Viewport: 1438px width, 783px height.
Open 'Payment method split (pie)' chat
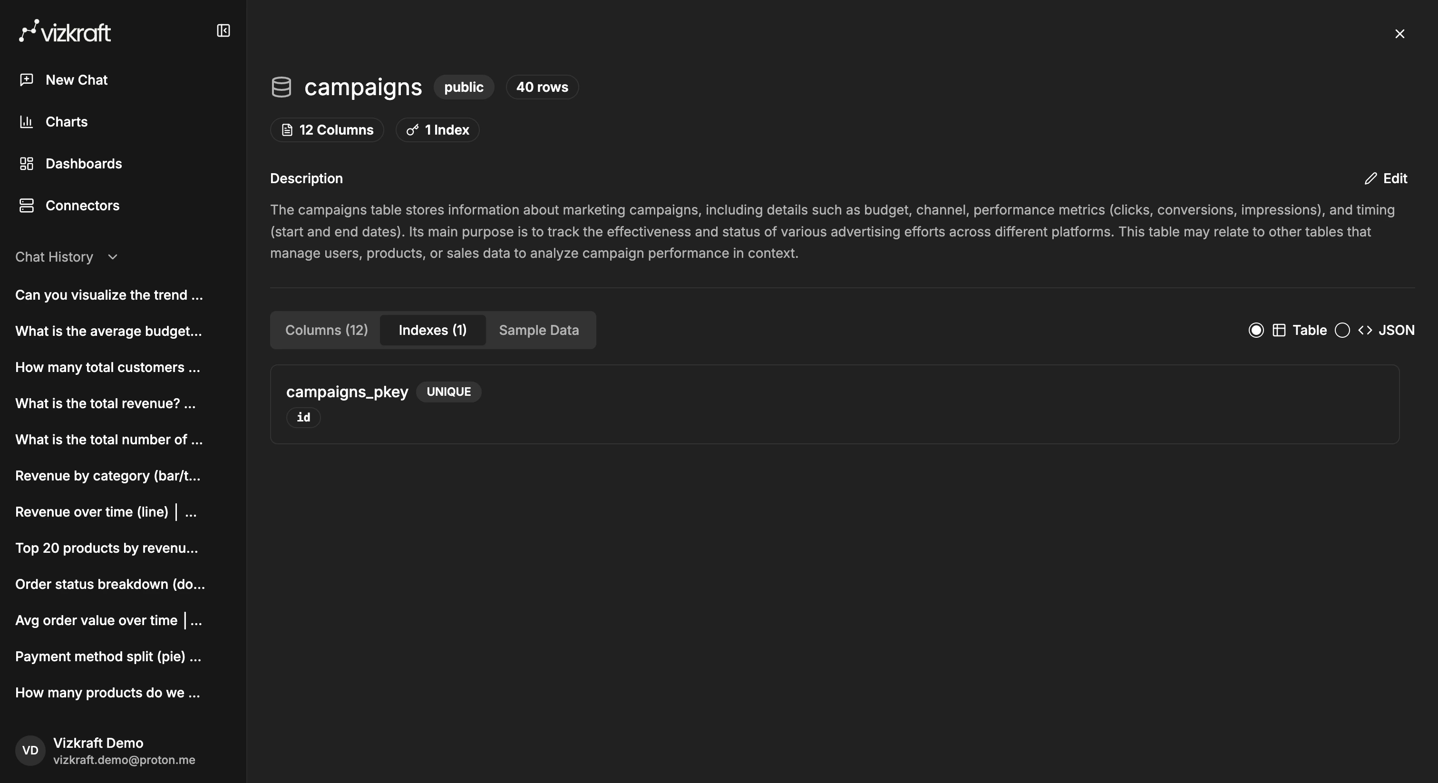108,656
